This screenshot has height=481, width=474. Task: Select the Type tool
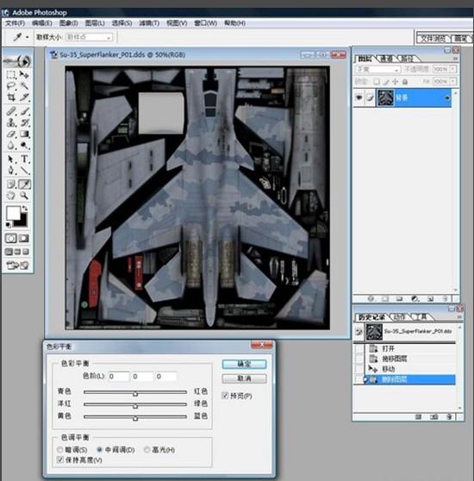tap(24, 159)
